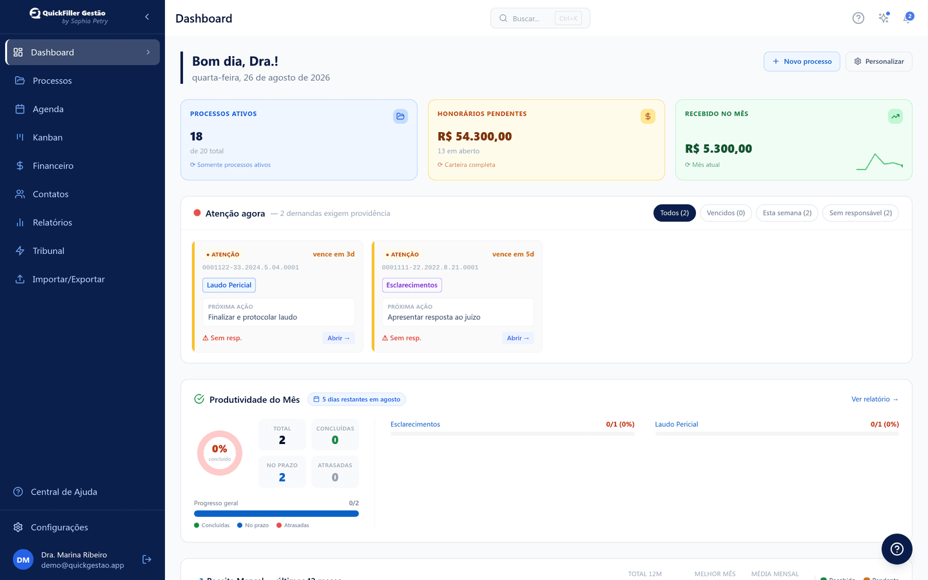Click the trend icon on Recebido no Mês card
The image size is (928, 580).
895,116
